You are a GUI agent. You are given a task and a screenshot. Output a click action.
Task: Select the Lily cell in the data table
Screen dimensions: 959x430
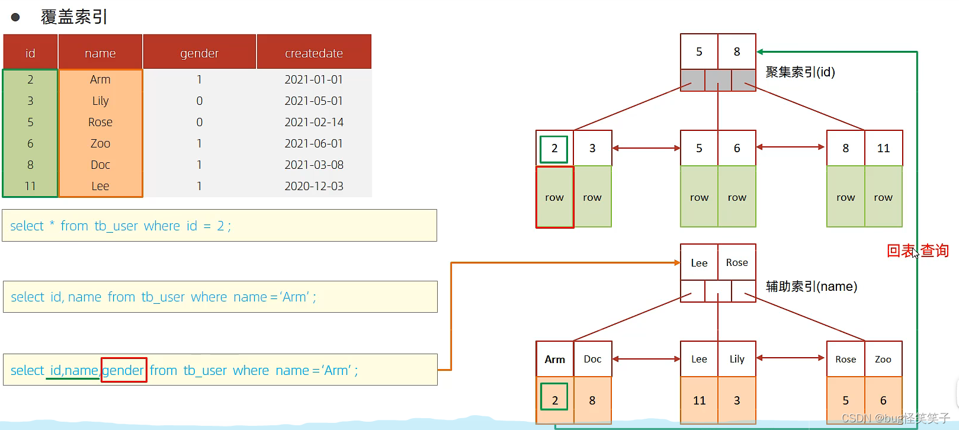(x=100, y=101)
